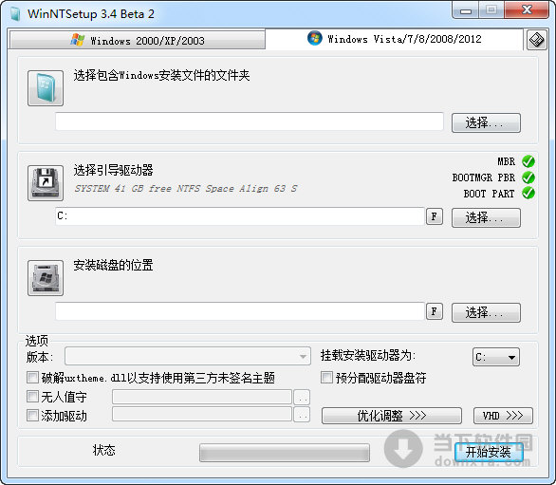Screen dimensions: 556x485
Task: Click the F button beside boot drive field
Action: (435, 216)
